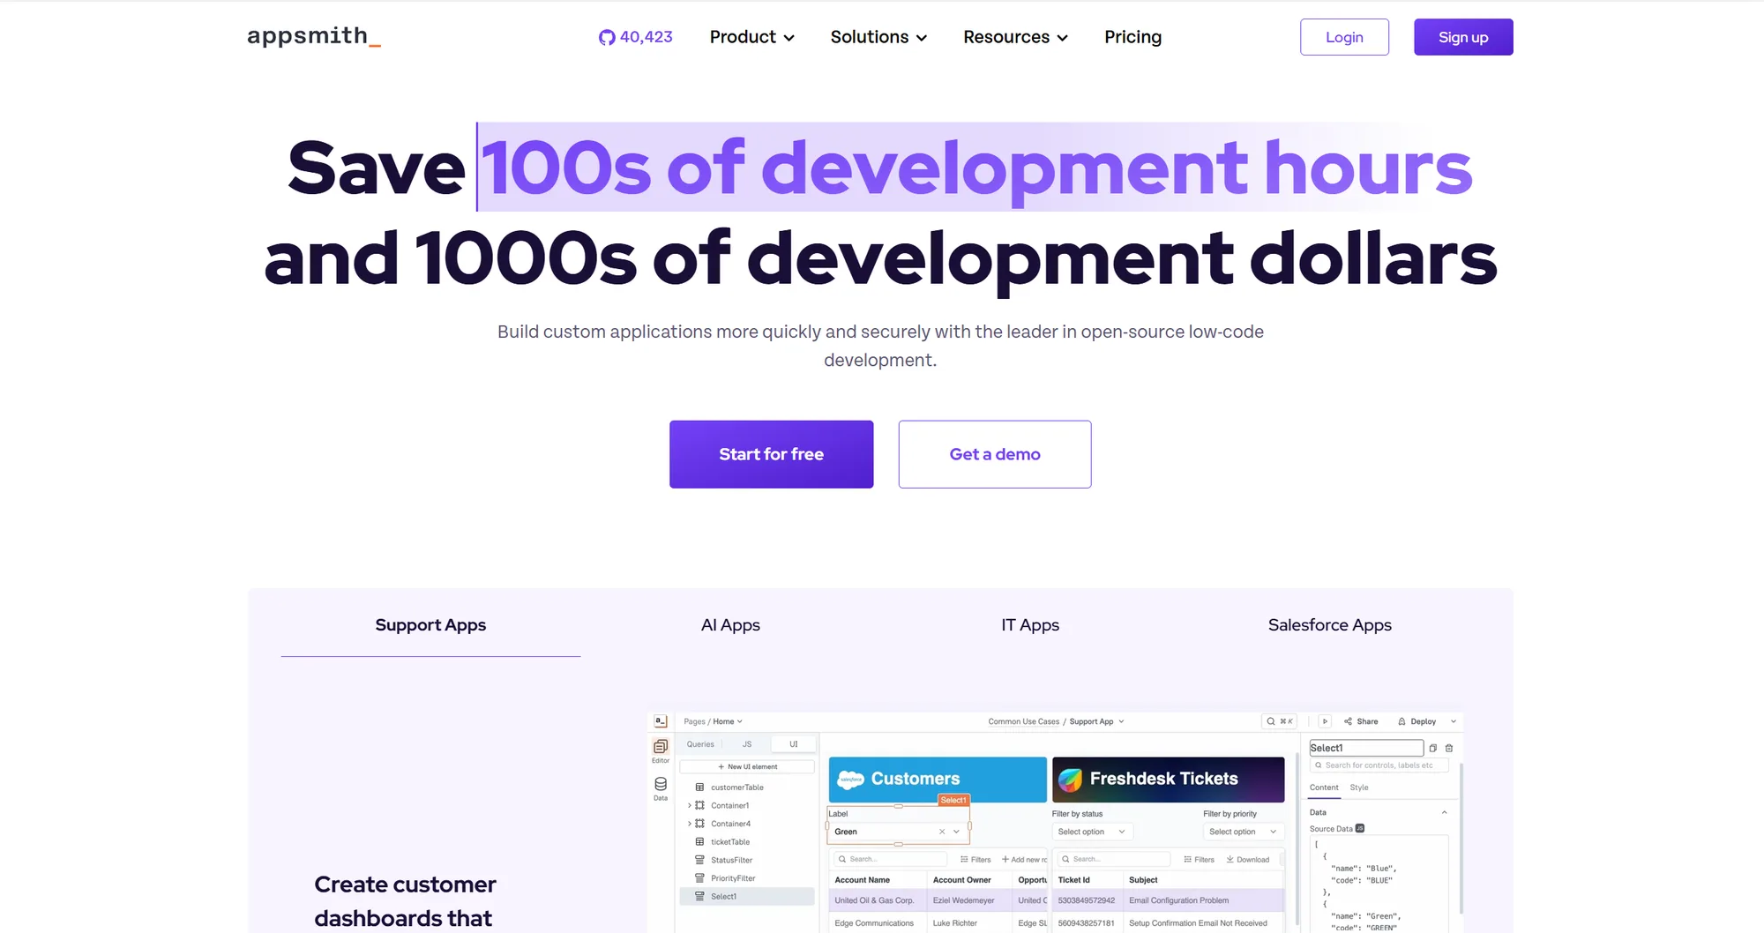Select the Support Apps tab

coord(430,625)
